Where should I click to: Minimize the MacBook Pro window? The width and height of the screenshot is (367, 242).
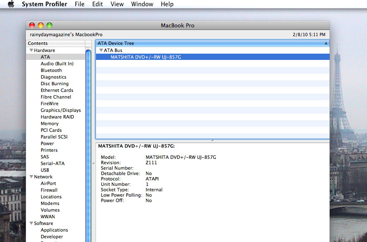point(41,25)
